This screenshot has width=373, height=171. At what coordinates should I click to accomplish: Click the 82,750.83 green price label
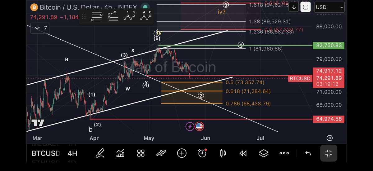(x=328, y=46)
